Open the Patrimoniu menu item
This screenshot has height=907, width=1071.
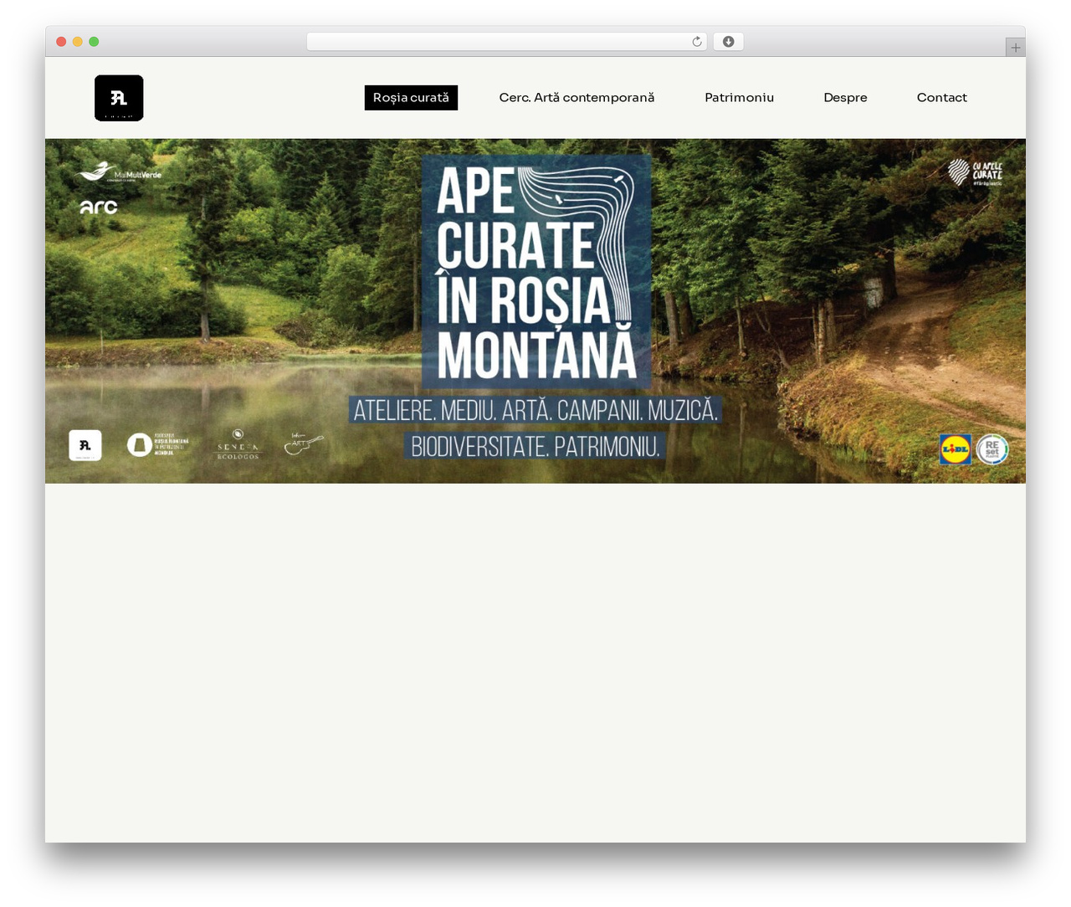tap(739, 98)
